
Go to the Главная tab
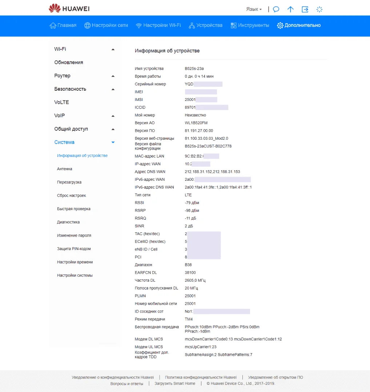63,25
